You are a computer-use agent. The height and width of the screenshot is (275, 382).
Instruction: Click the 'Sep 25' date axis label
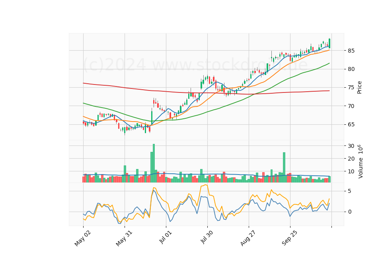tap(289, 238)
